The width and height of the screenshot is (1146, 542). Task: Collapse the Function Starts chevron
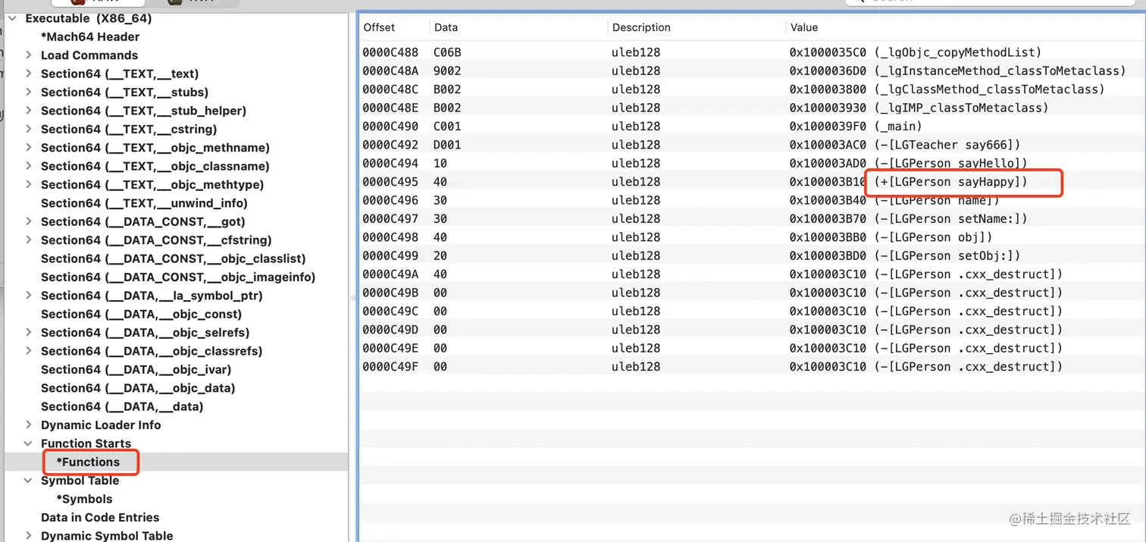click(x=28, y=443)
